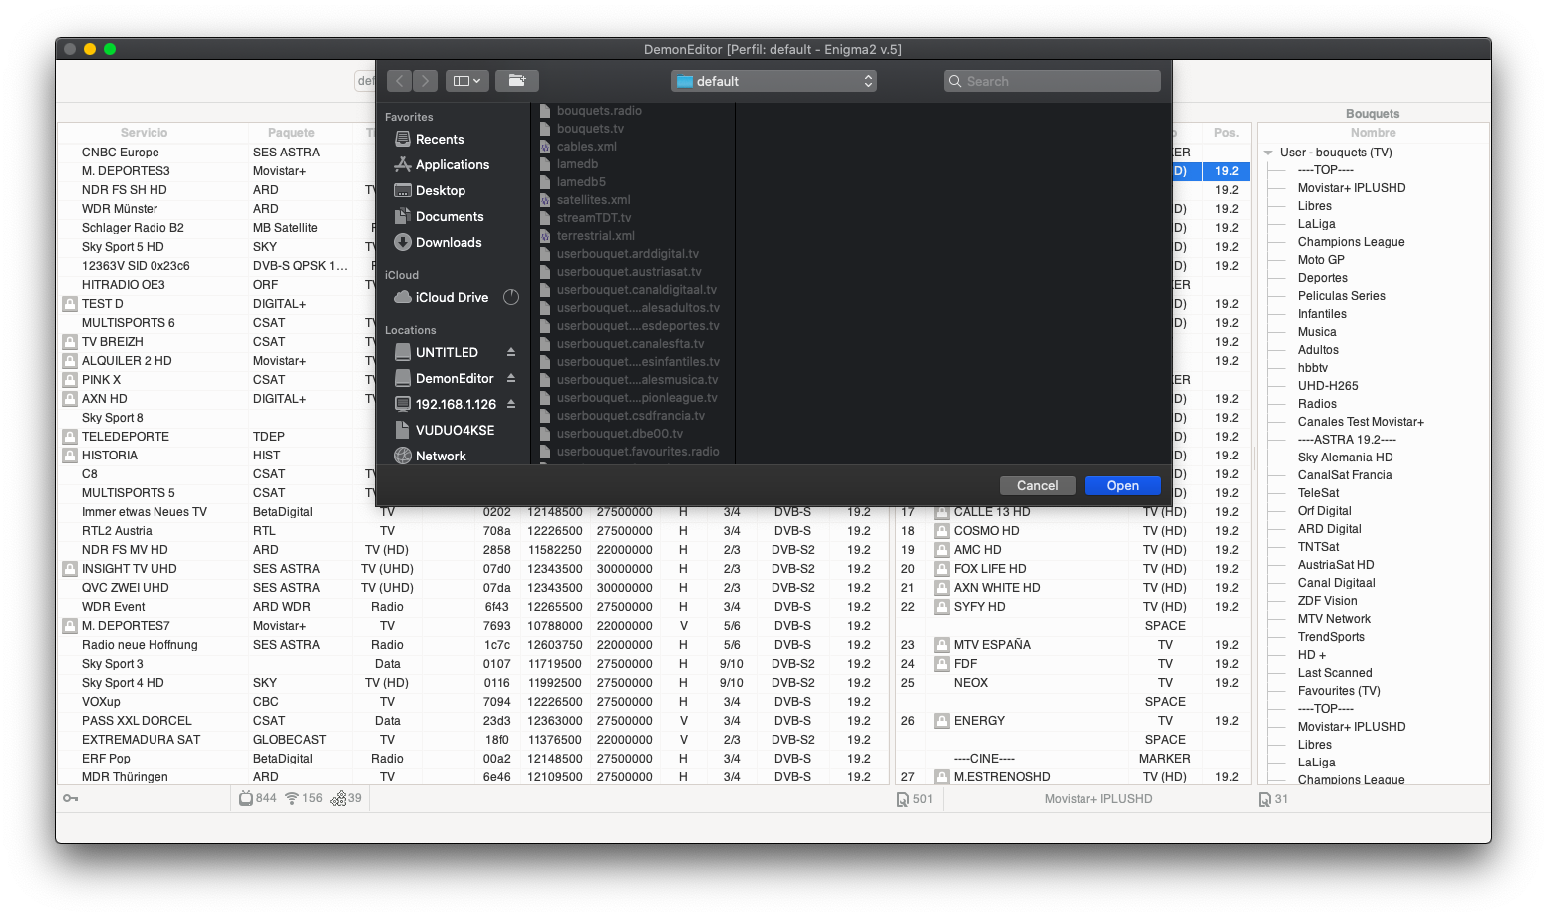The height and width of the screenshot is (917, 1547).
Task: Select Champions League bouquet in tree
Action: tap(1351, 242)
